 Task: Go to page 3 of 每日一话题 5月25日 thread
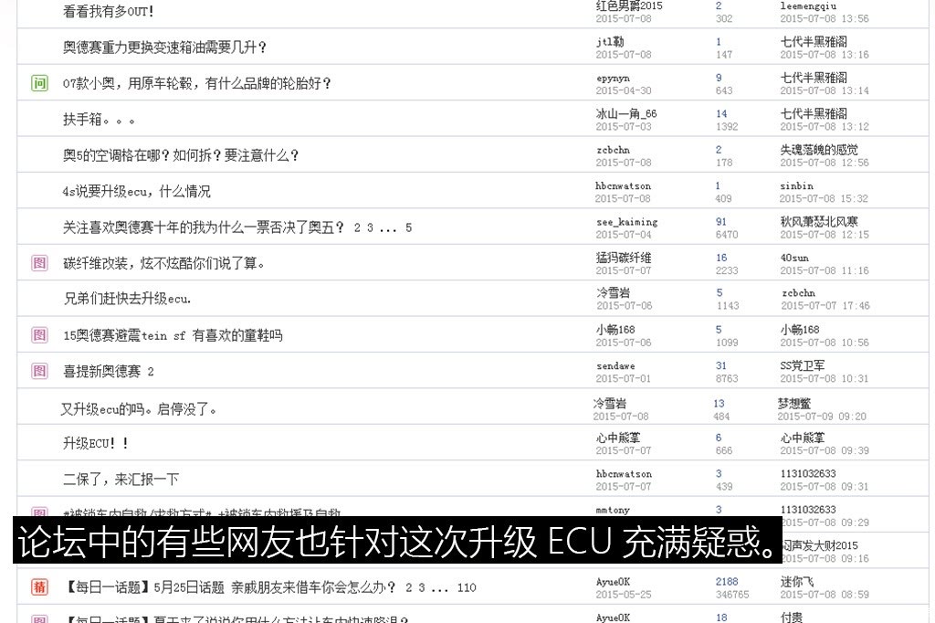[422, 587]
